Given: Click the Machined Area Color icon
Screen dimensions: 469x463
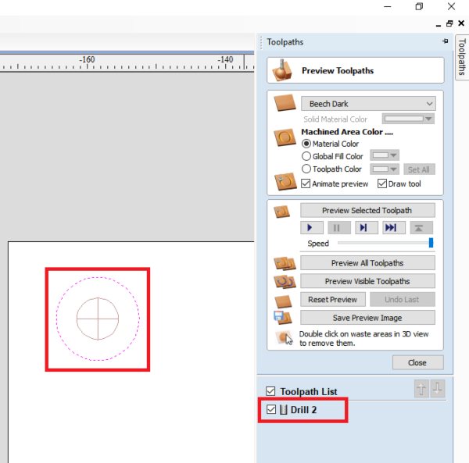Looking at the screenshot, I should [x=285, y=137].
